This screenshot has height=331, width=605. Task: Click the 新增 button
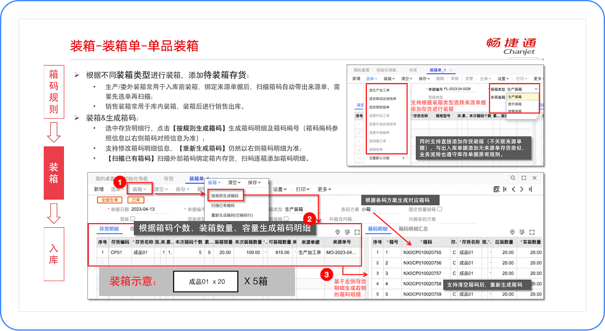pyautogui.click(x=99, y=189)
